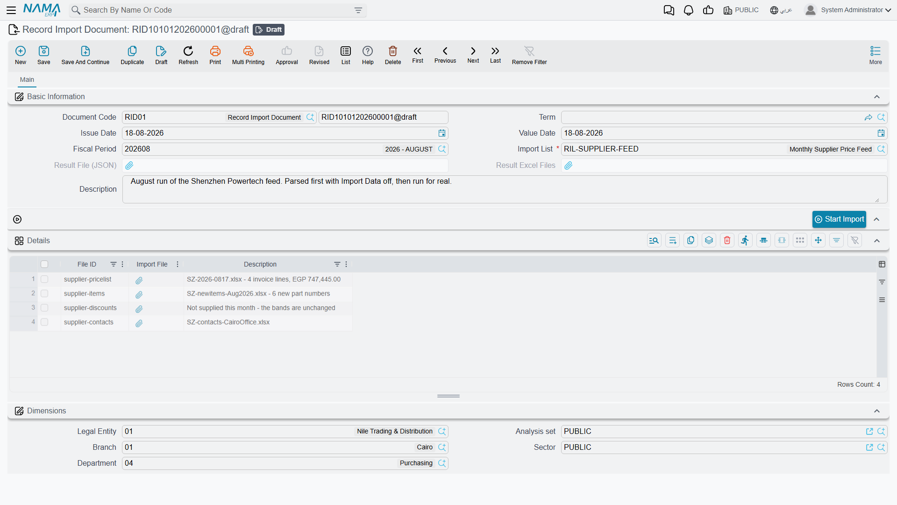
Task: Open Sector PUBLIC in new window
Action: pyautogui.click(x=869, y=447)
